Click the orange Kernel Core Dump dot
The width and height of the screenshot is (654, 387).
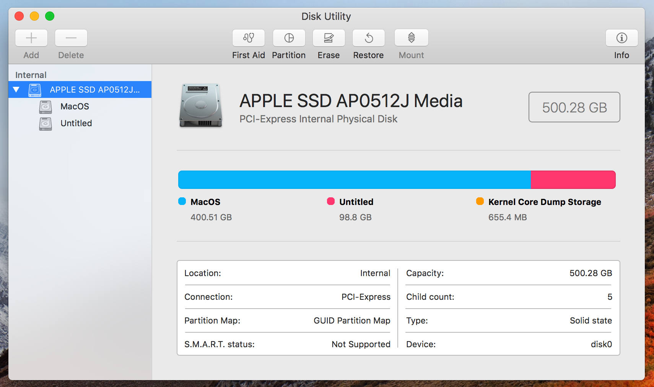480,202
